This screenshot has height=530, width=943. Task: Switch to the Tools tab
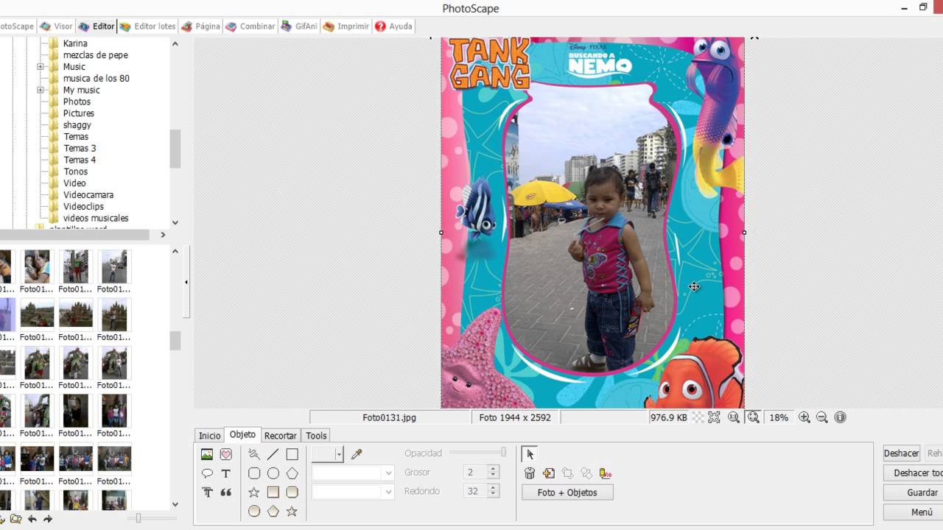[x=316, y=436]
